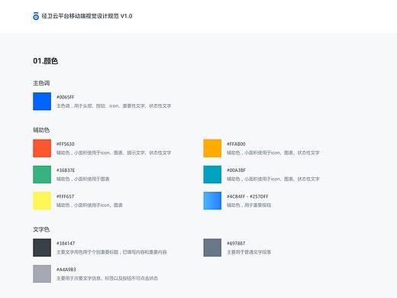Click the '#0065FF' hex code text

[x=66, y=97]
